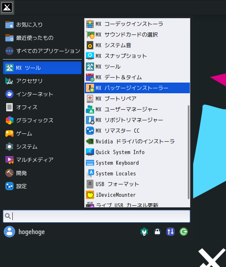Click the green logout icon
The width and height of the screenshot is (226, 267).
pyautogui.click(x=184, y=232)
